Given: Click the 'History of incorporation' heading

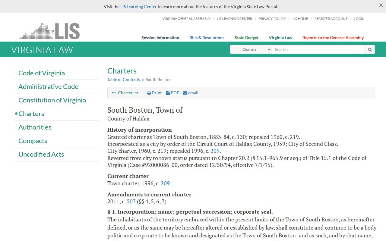Looking at the screenshot, I should pyautogui.click(x=140, y=130).
